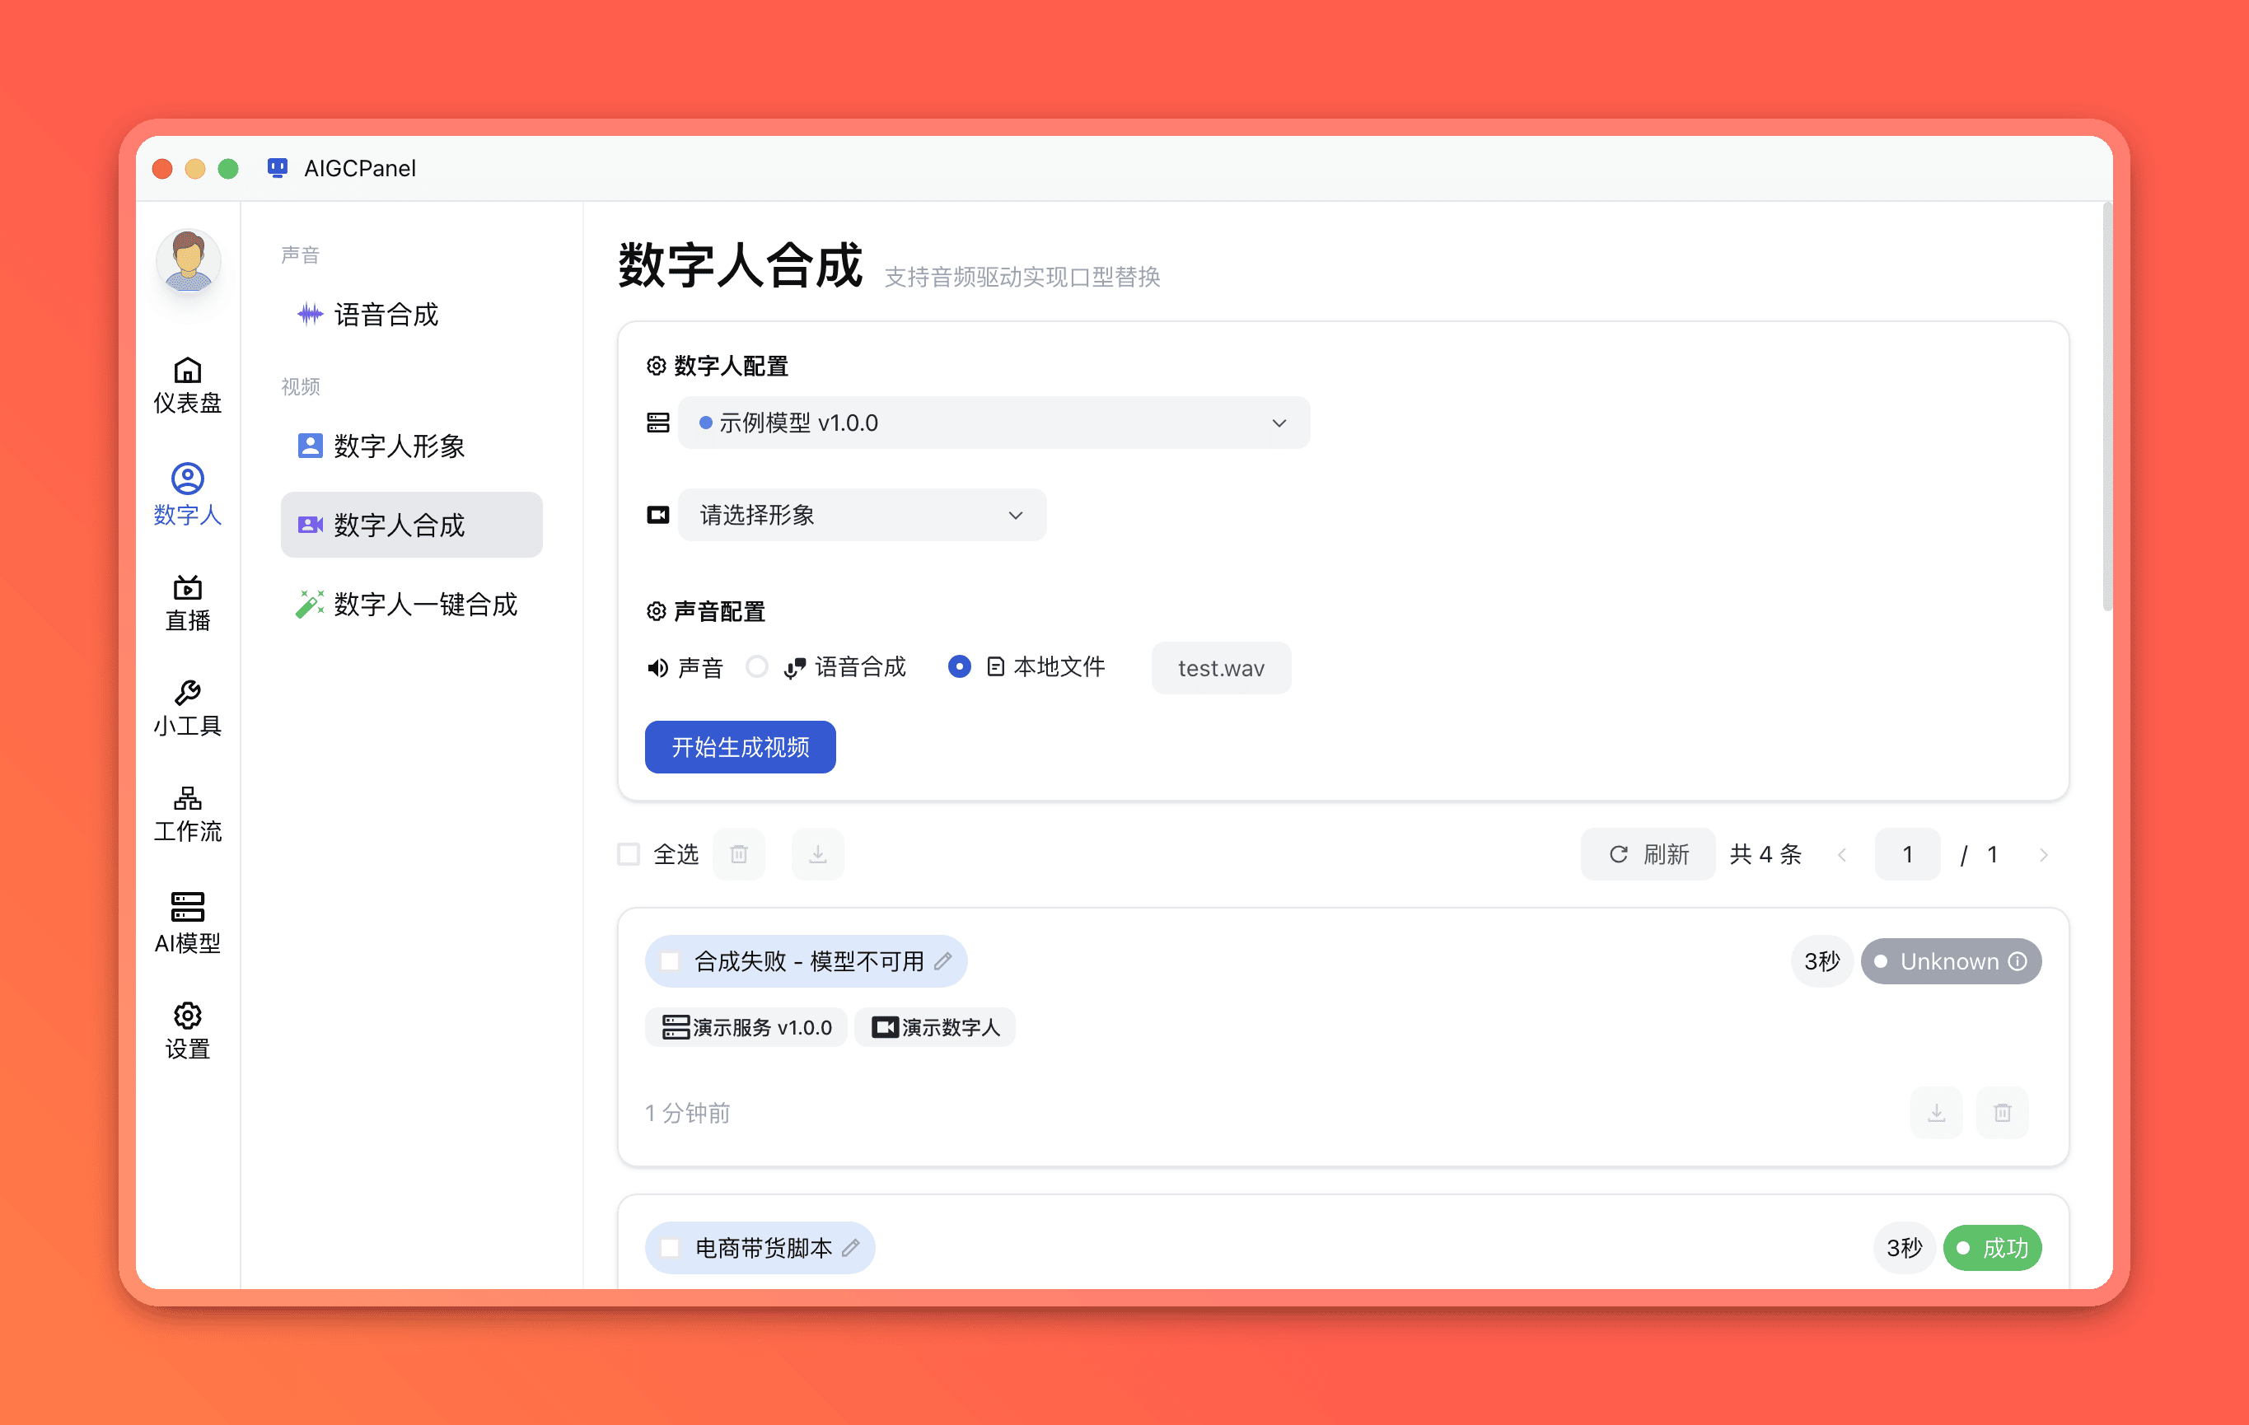The height and width of the screenshot is (1425, 2249).
Task: Click the Unknown status badge
Action: [x=1950, y=961]
